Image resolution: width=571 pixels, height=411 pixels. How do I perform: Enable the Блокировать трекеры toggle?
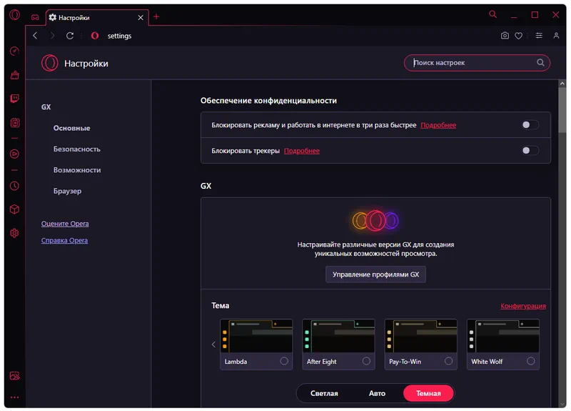pos(530,151)
